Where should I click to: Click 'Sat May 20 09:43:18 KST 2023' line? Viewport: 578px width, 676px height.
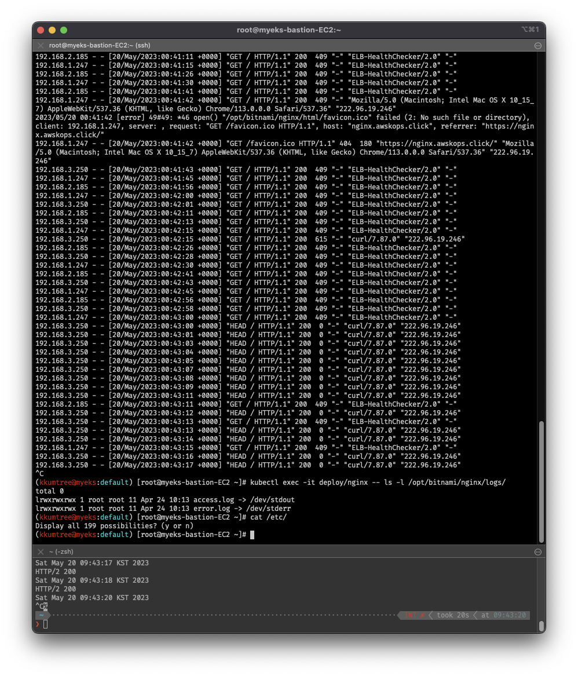(92, 580)
